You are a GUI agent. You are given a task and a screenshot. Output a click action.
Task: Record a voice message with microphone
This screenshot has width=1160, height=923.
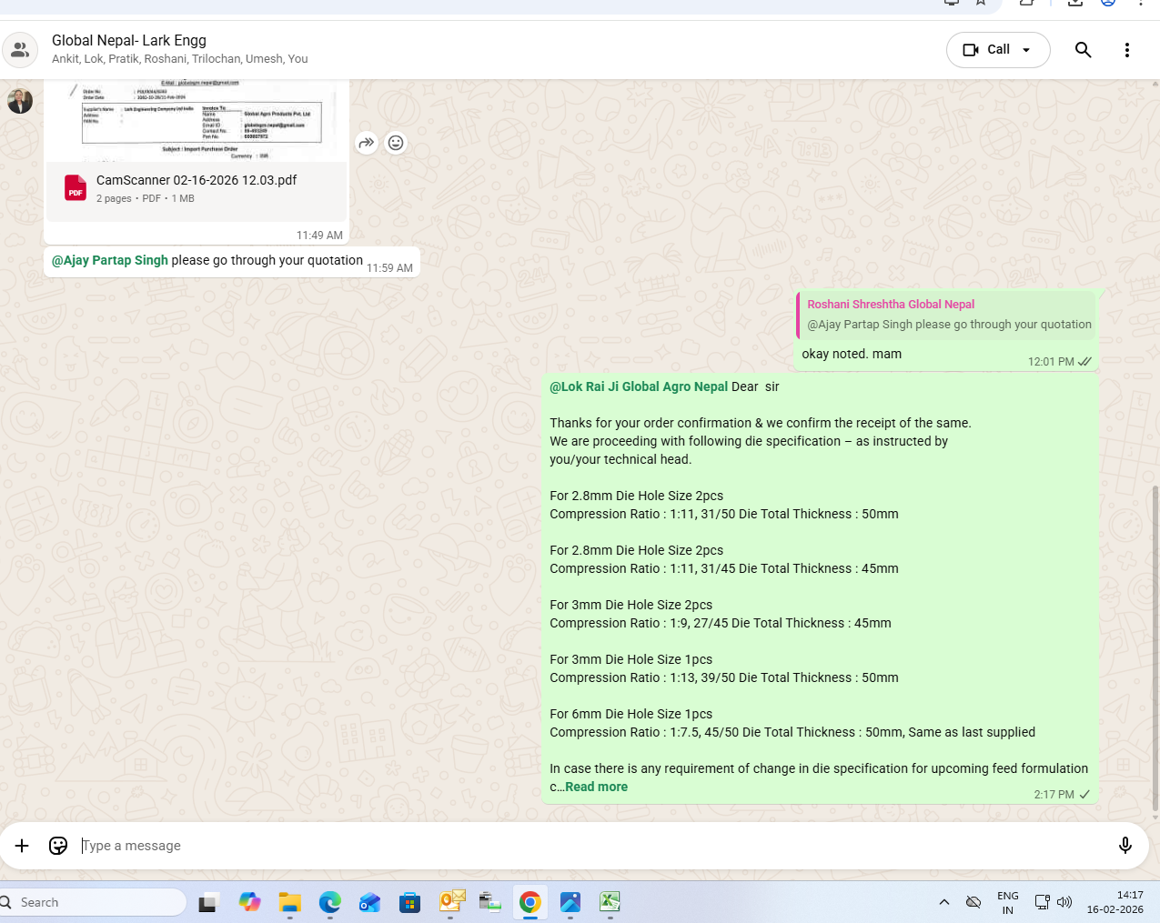pyautogui.click(x=1125, y=846)
